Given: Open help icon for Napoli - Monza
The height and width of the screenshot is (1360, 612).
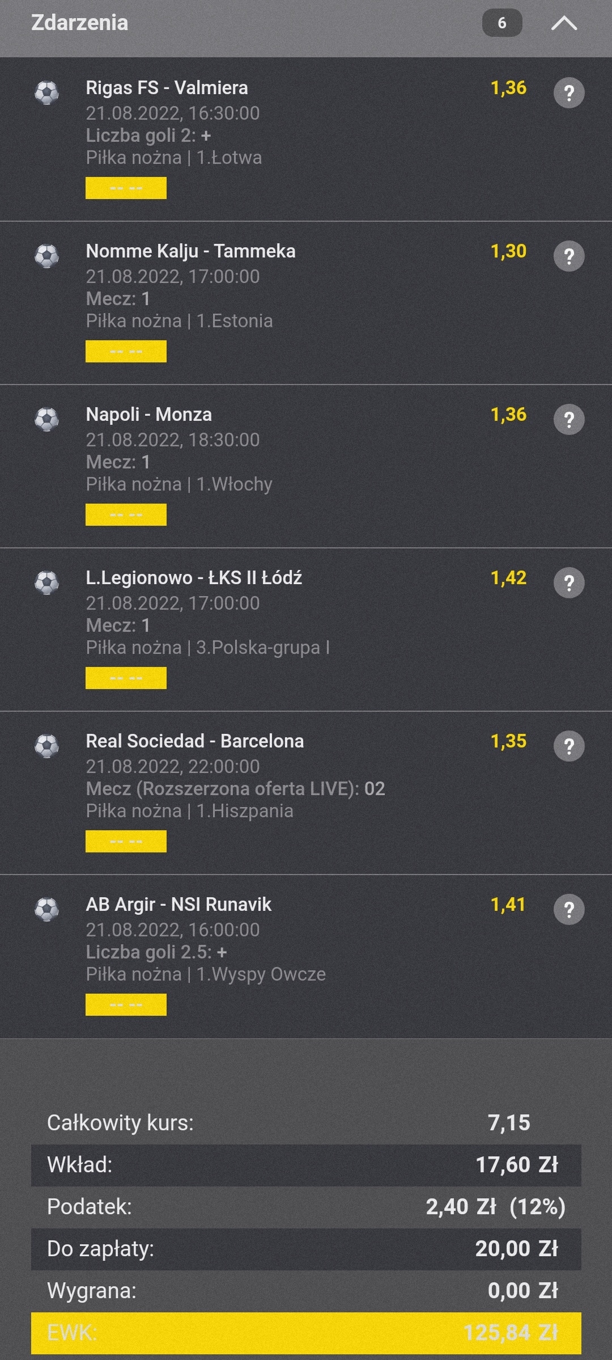Looking at the screenshot, I should [x=569, y=419].
